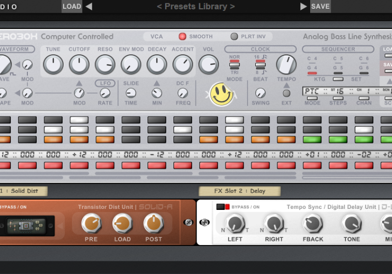The height and width of the screenshot is (274, 392).
Task: Go to next preset with right arrow
Action: (303, 6)
